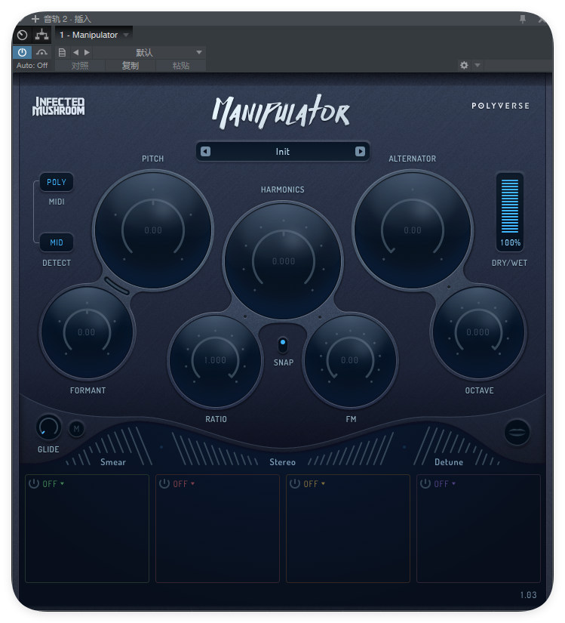This screenshot has width=565, height=623.
Task: Click the ALTERNATOR knob
Action: [413, 230]
